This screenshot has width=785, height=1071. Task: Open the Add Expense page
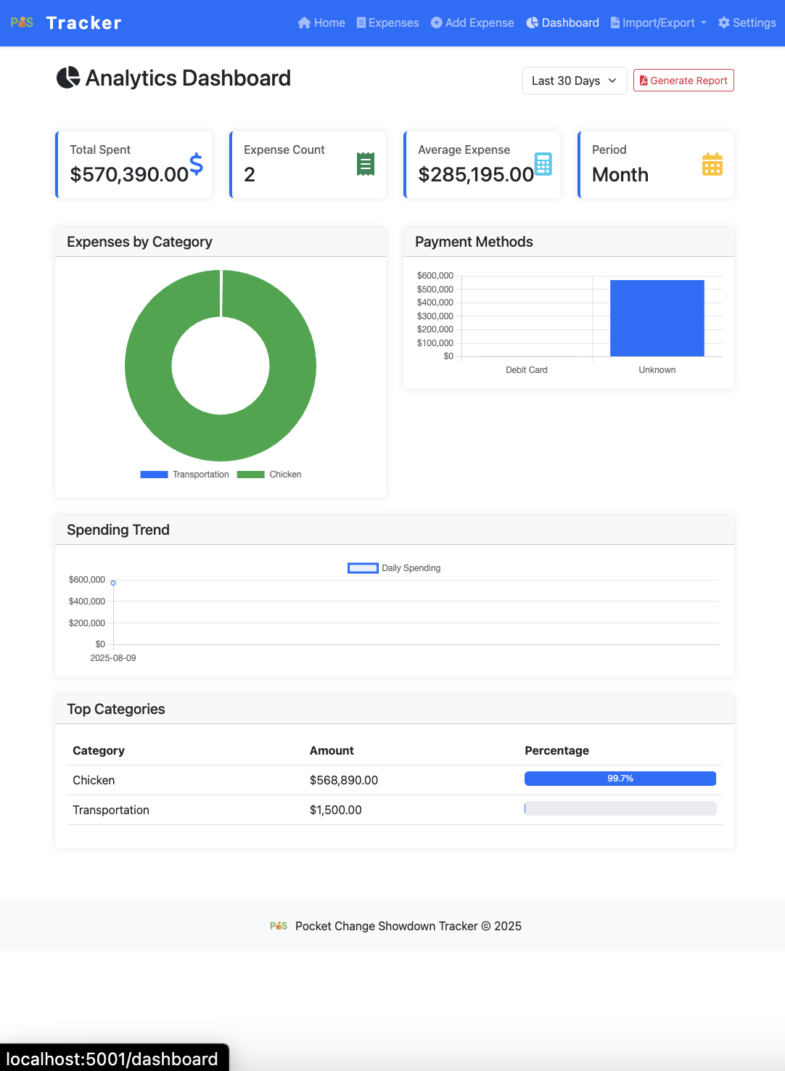(472, 22)
